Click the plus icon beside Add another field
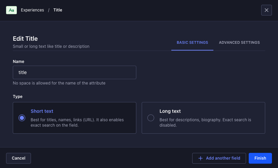 coord(201,158)
